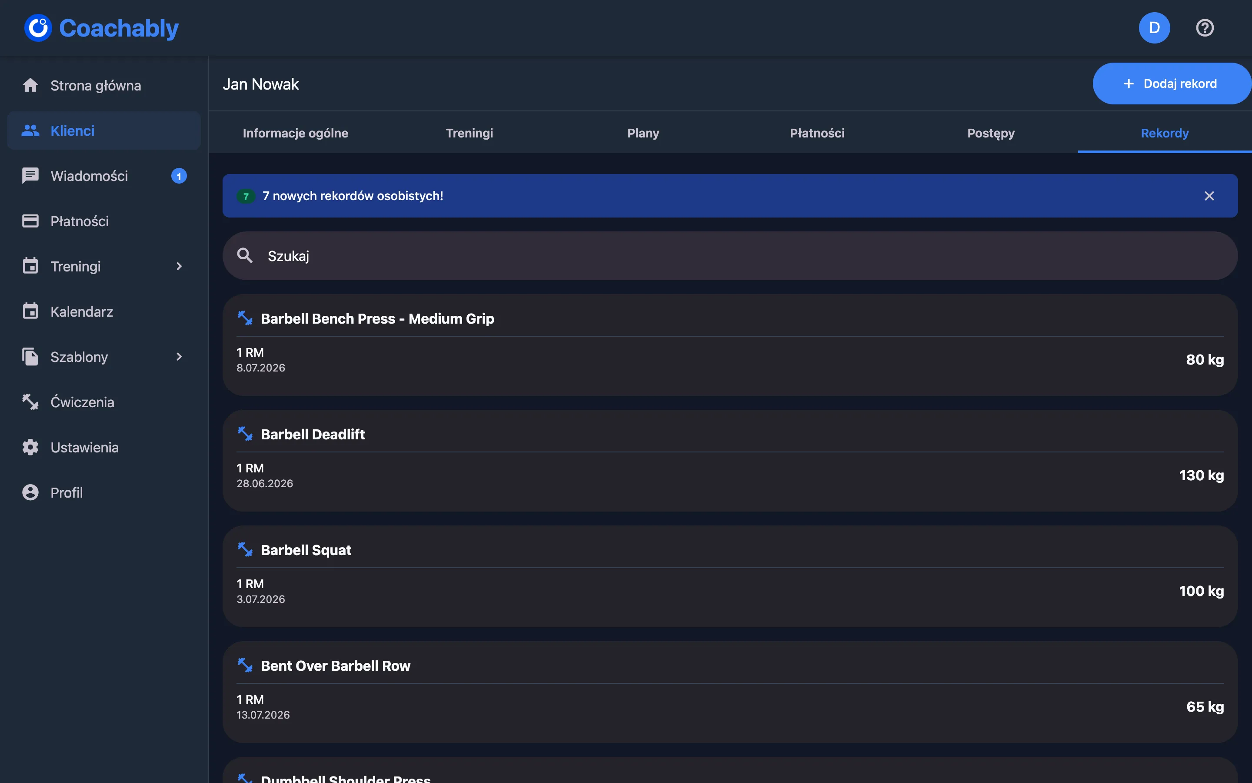Click the unread badge on Wiadomości
Image resolution: width=1252 pixels, height=783 pixels.
(179, 176)
